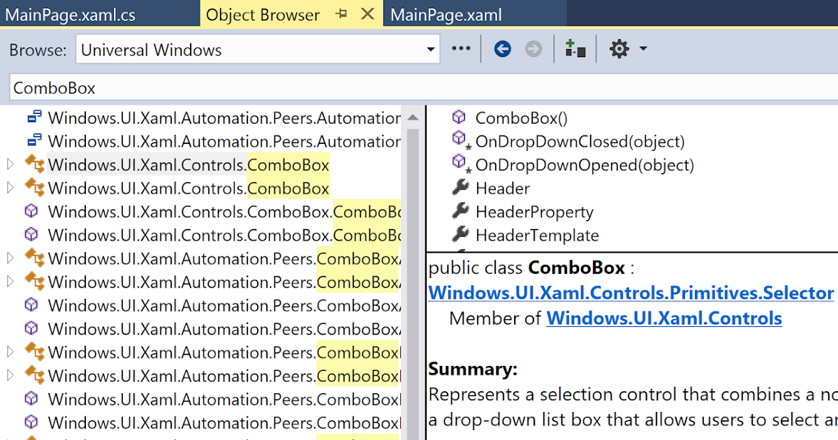Click the OnDropDownOpened method icon
Image resolution: width=838 pixels, height=440 pixels.
coord(459,165)
